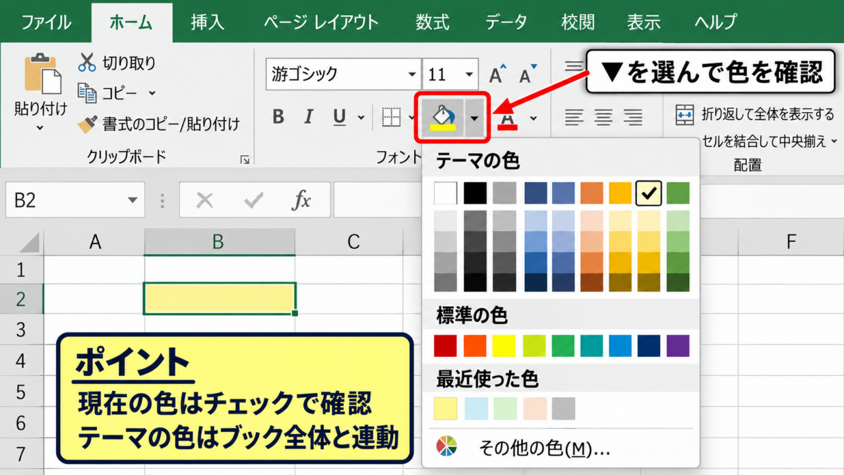Toggle right text alignment
This screenshot has height=475, width=844.
633,118
